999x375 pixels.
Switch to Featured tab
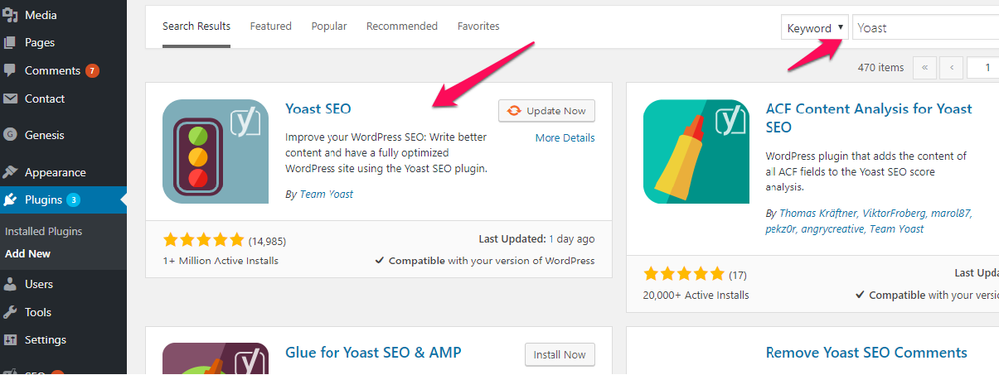click(271, 26)
